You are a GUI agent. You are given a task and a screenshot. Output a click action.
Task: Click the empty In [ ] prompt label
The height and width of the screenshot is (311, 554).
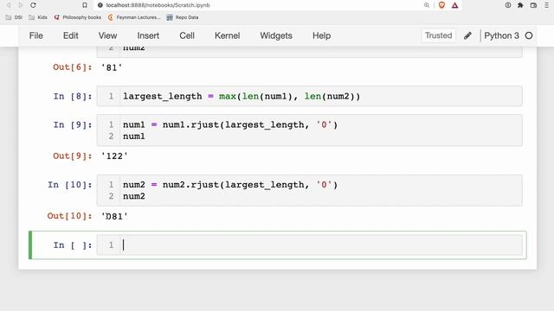coord(73,245)
